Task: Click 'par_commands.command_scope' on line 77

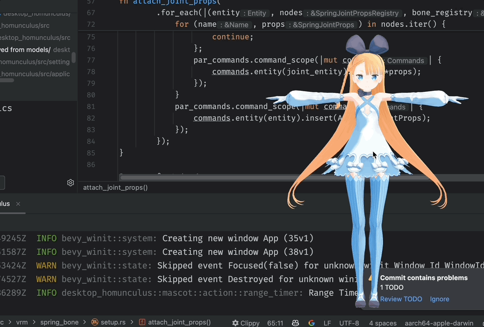Action: (x=254, y=60)
